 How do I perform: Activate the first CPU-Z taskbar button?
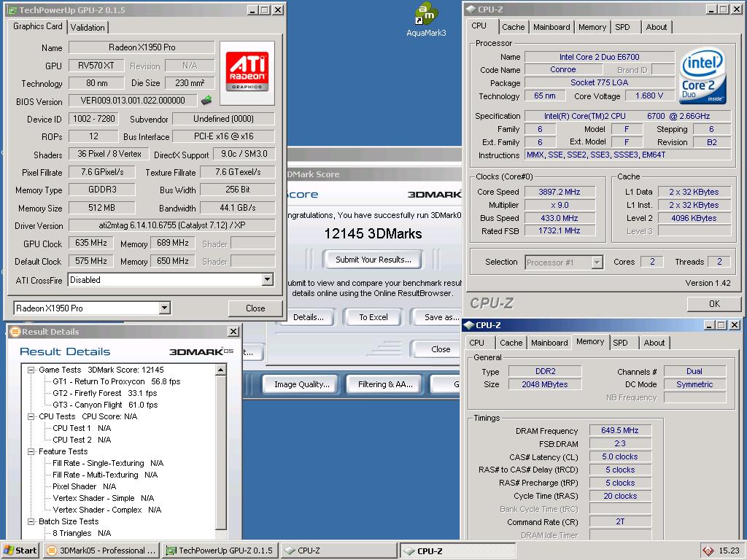click(x=338, y=551)
